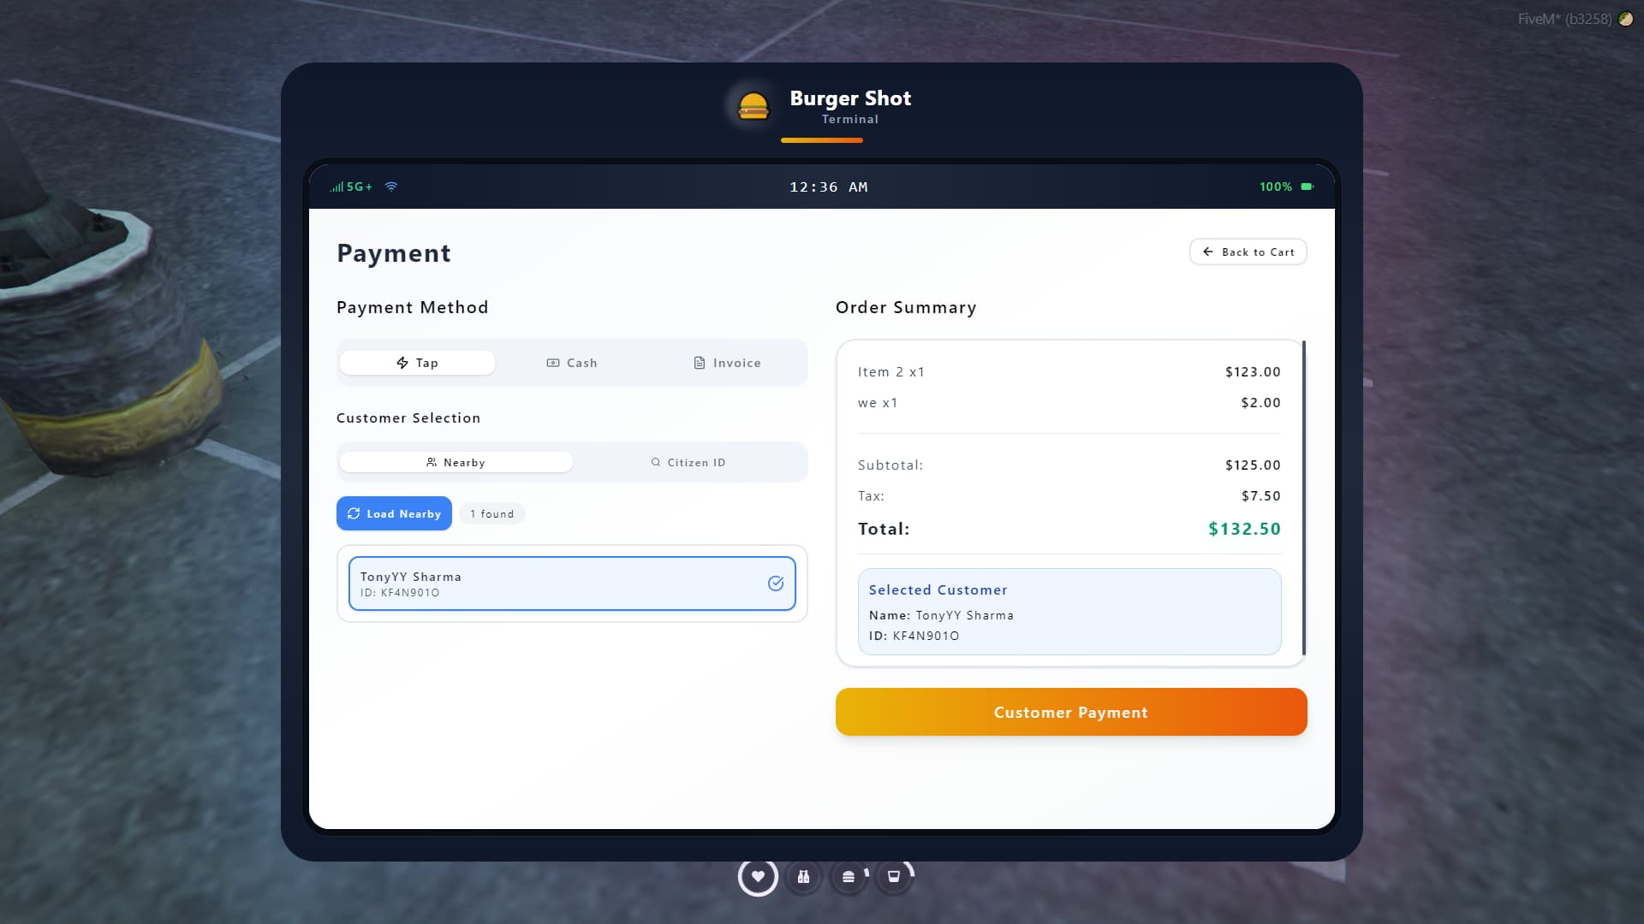Click the Burger Shot burger logo
The width and height of the screenshot is (1644, 924).
(753, 107)
